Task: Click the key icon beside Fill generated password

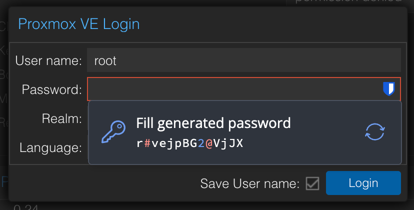Action: point(113,132)
